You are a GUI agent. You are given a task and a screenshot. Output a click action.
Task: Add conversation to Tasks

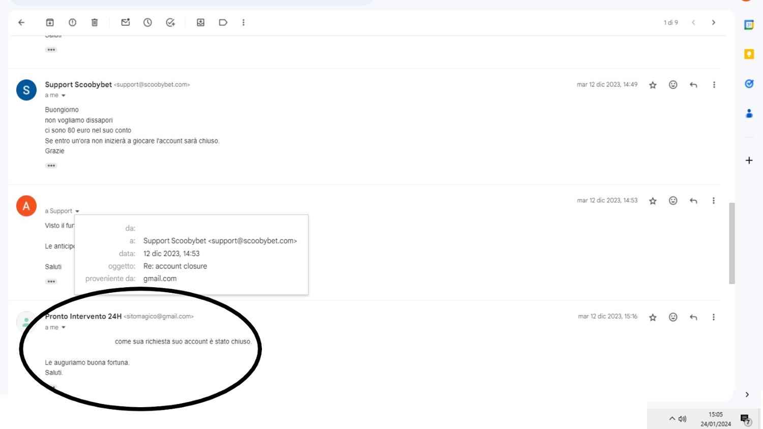tap(170, 22)
